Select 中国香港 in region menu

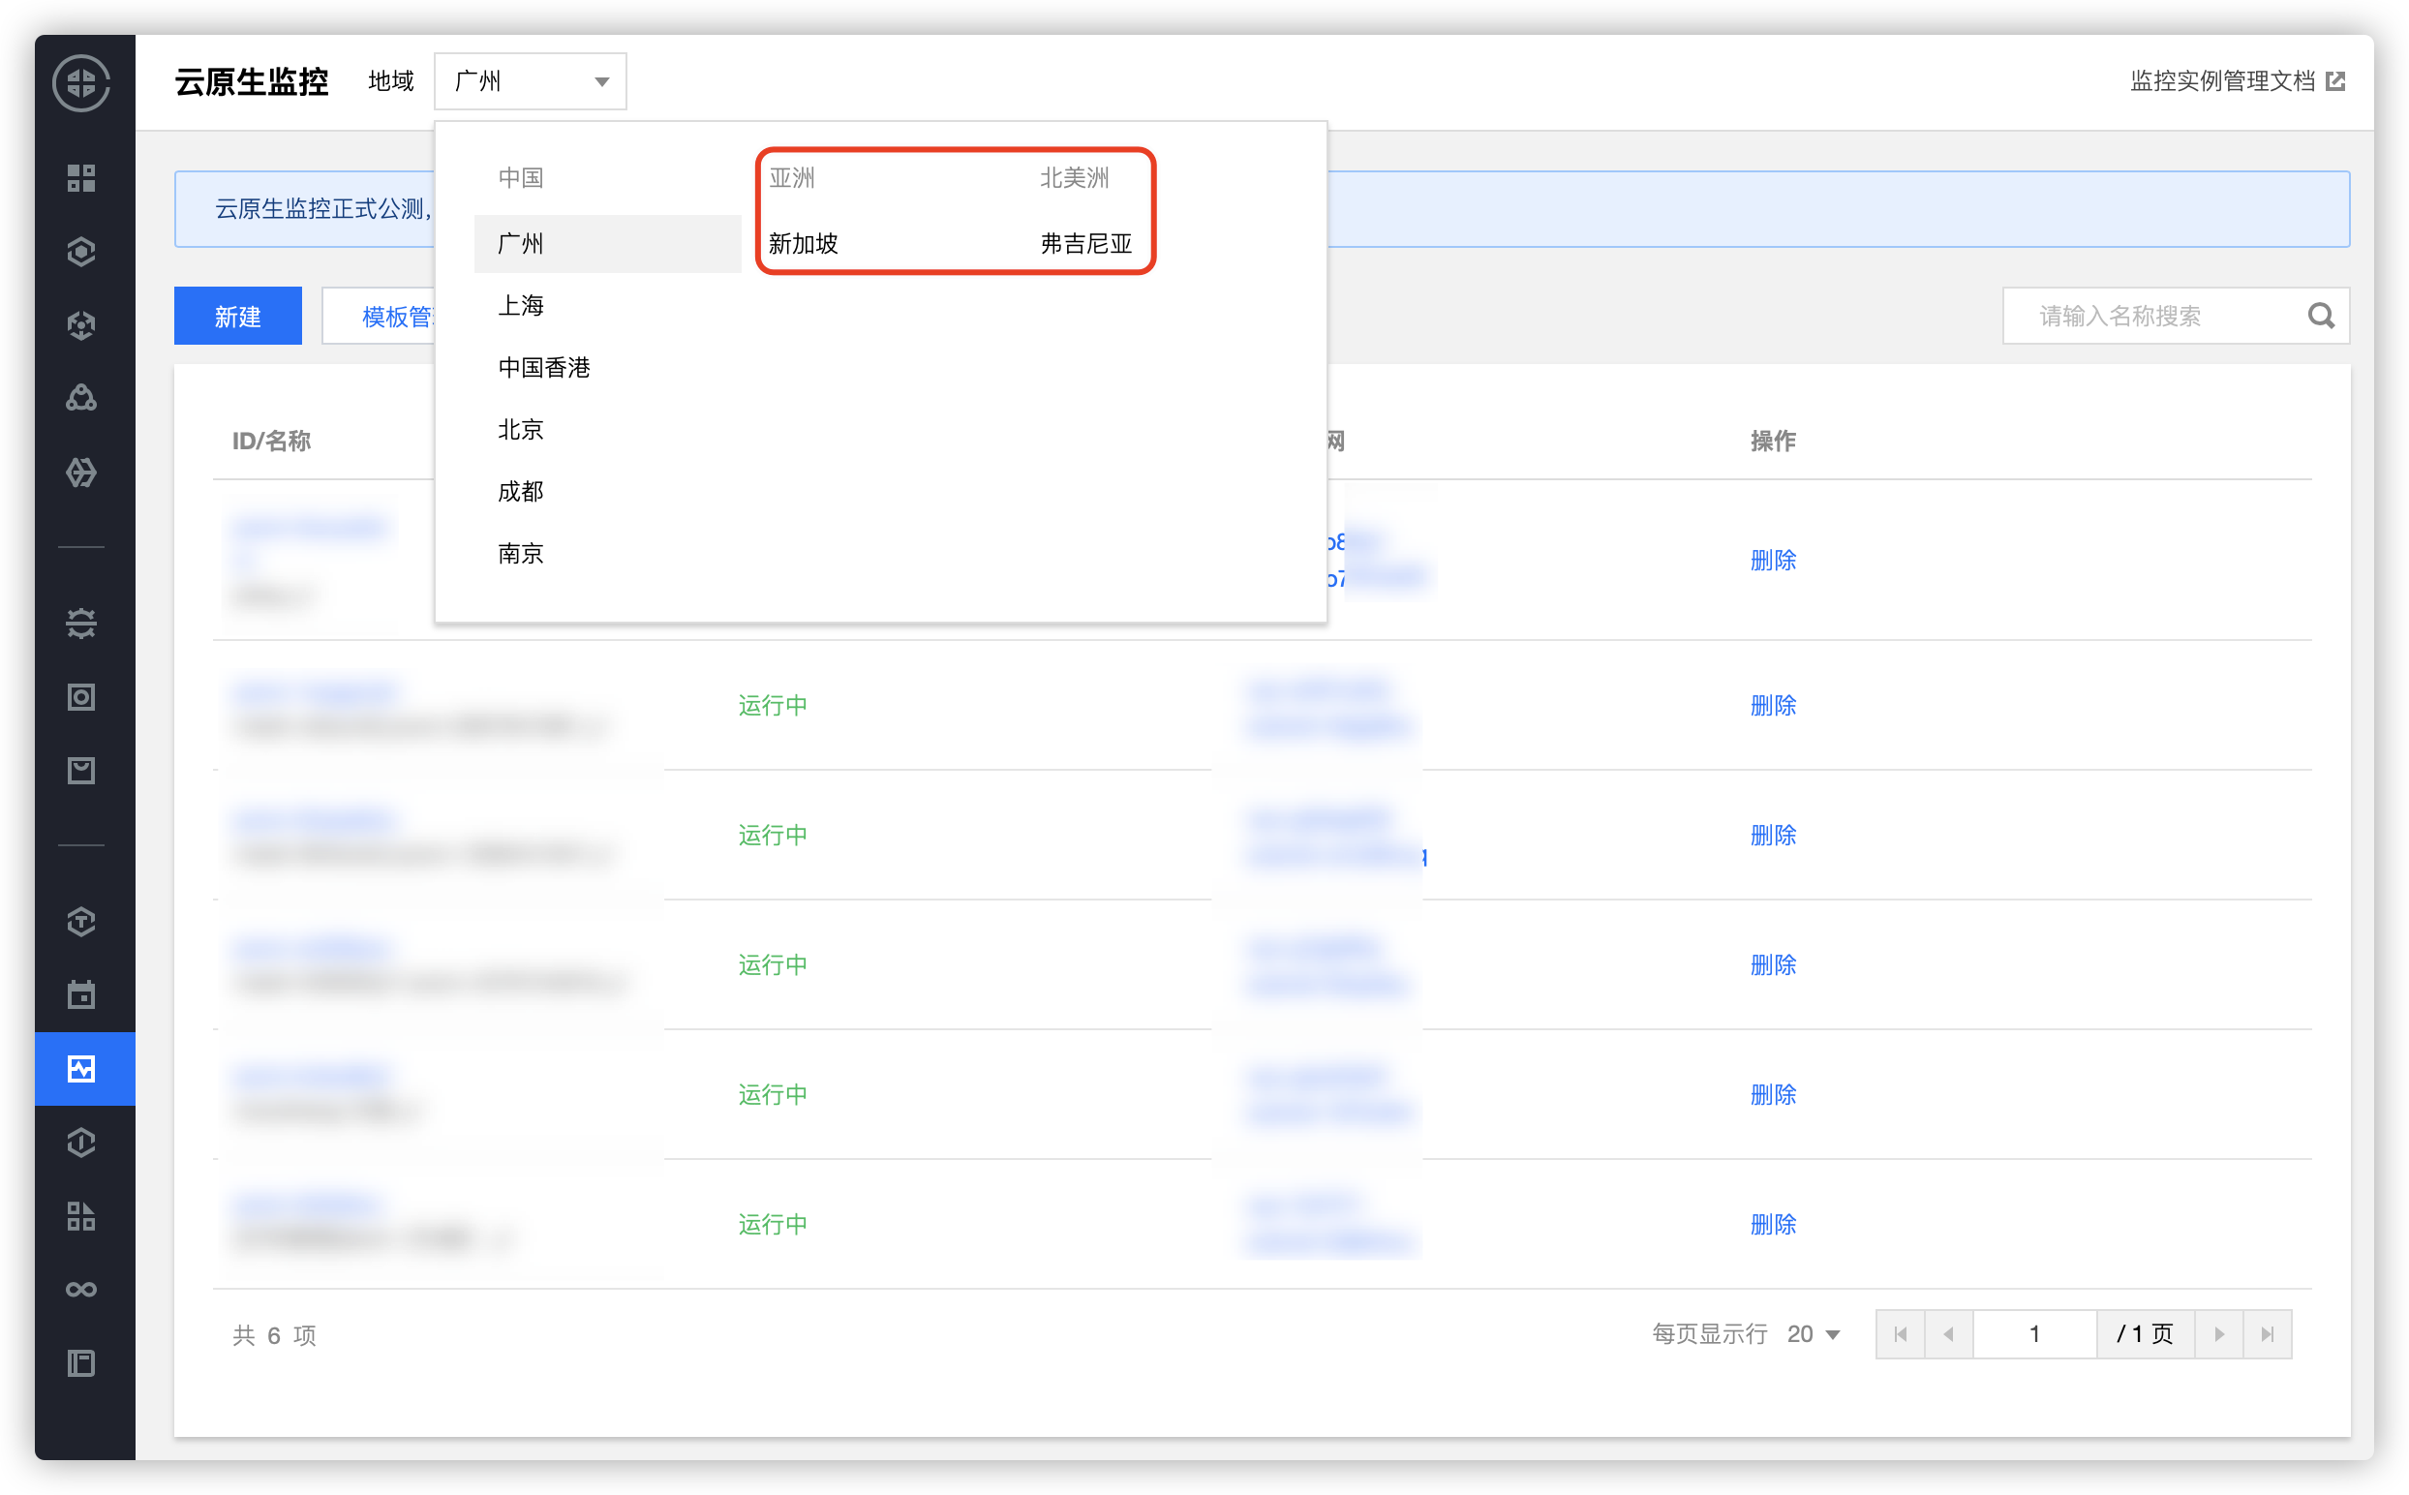(x=544, y=368)
